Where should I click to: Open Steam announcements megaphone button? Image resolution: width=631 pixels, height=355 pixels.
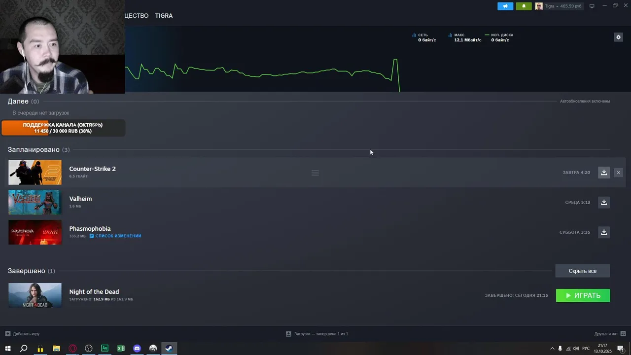[505, 6]
